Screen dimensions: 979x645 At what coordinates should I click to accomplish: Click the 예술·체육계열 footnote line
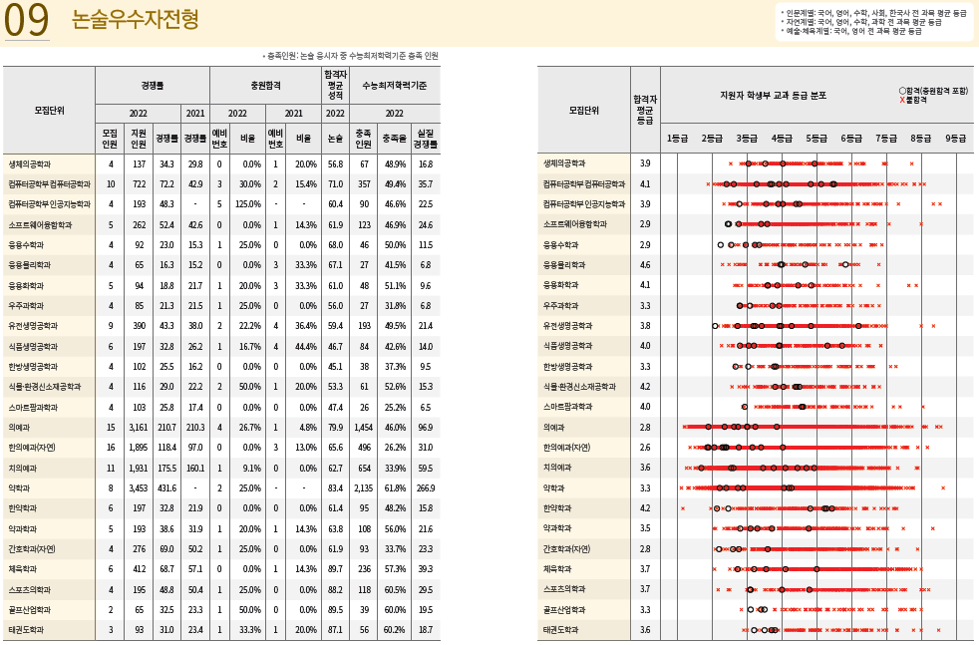tap(851, 31)
